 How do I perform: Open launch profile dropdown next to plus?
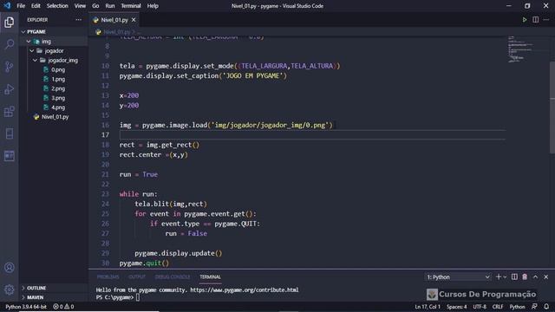point(505,277)
